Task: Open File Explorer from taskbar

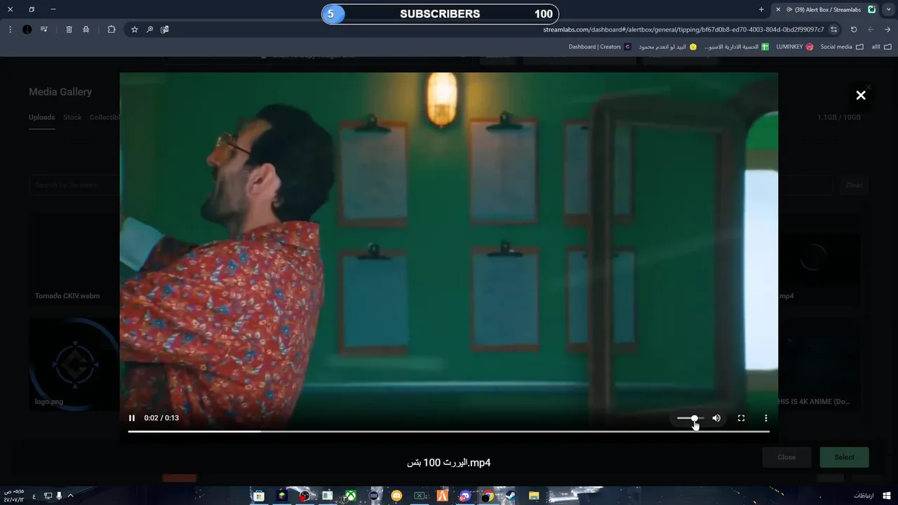Action: coord(533,496)
